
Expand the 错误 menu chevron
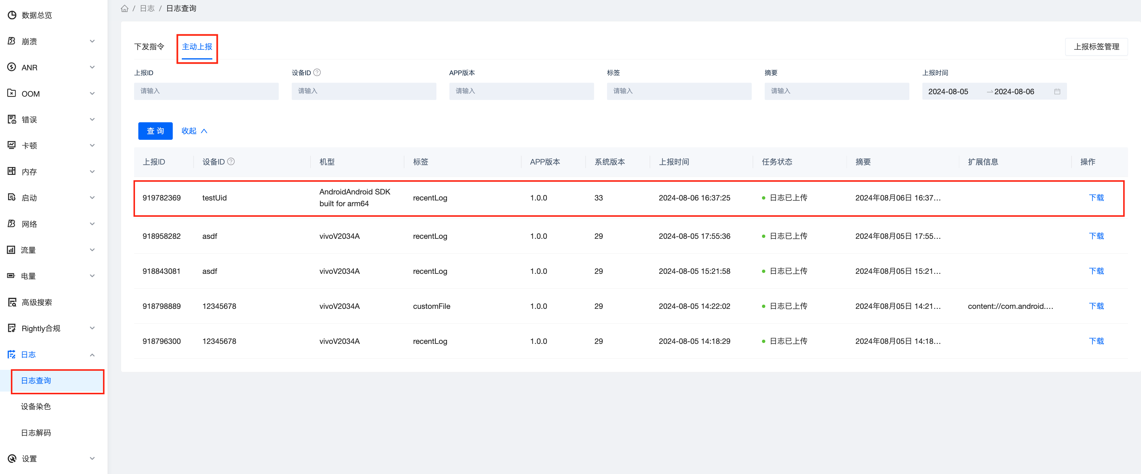tap(92, 120)
